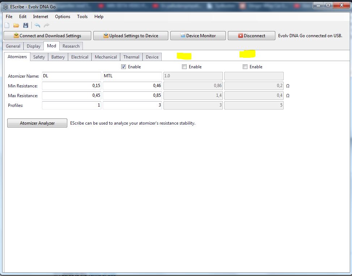Uncheck Enable for the MTL atomizer
This screenshot has width=352, height=276.
pos(123,66)
